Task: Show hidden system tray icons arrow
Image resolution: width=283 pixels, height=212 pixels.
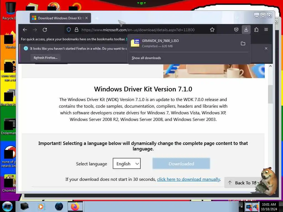Action: [242, 207]
